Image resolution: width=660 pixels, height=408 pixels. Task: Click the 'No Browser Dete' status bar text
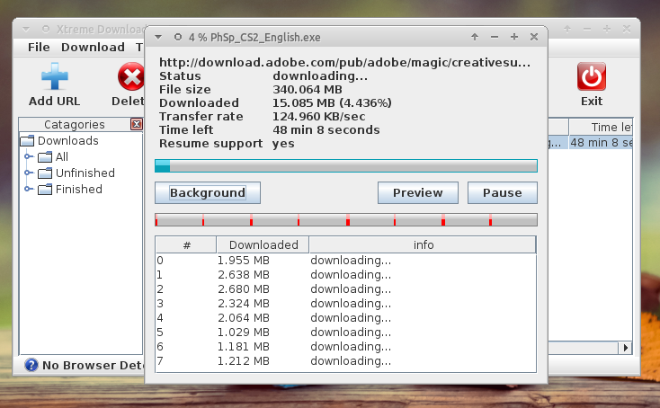point(93,365)
